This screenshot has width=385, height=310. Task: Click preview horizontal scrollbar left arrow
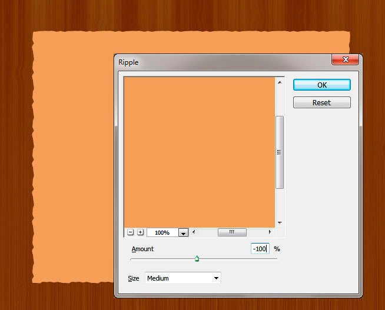(194, 232)
